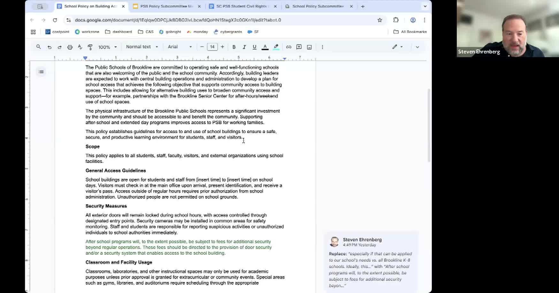The image size is (559, 293).
Task: Activate the paint format tool
Action: (x=90, y=47)
